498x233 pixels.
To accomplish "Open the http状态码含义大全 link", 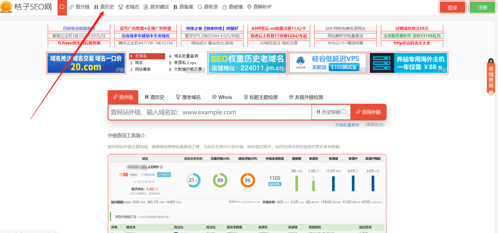I will coord(412,43).
